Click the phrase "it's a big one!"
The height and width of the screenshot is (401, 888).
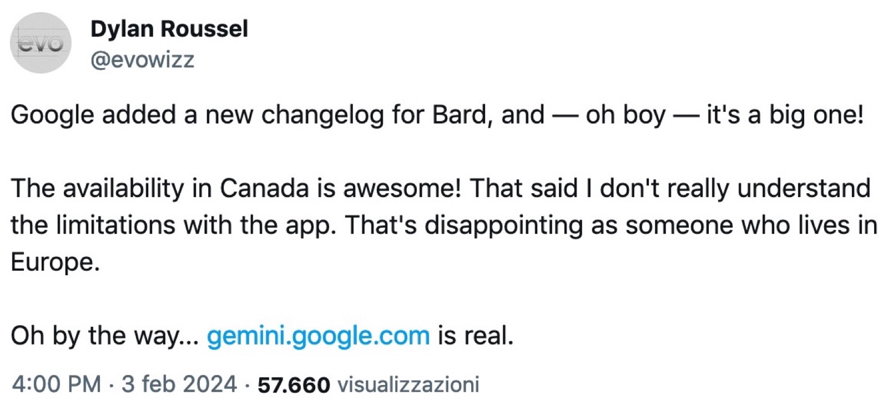pos(785,115)
